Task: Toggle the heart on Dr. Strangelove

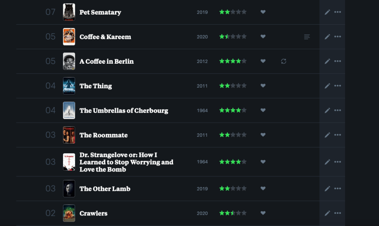Action: tap(263, 162)
